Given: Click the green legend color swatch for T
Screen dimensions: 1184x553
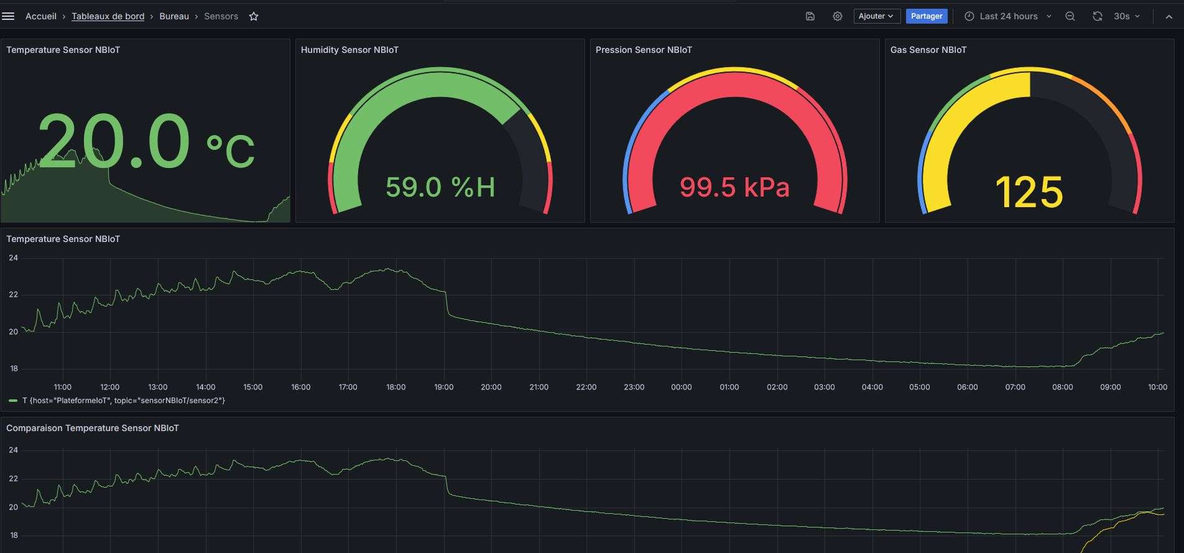Looking at the screenshot, I should (x=13, y=401).
